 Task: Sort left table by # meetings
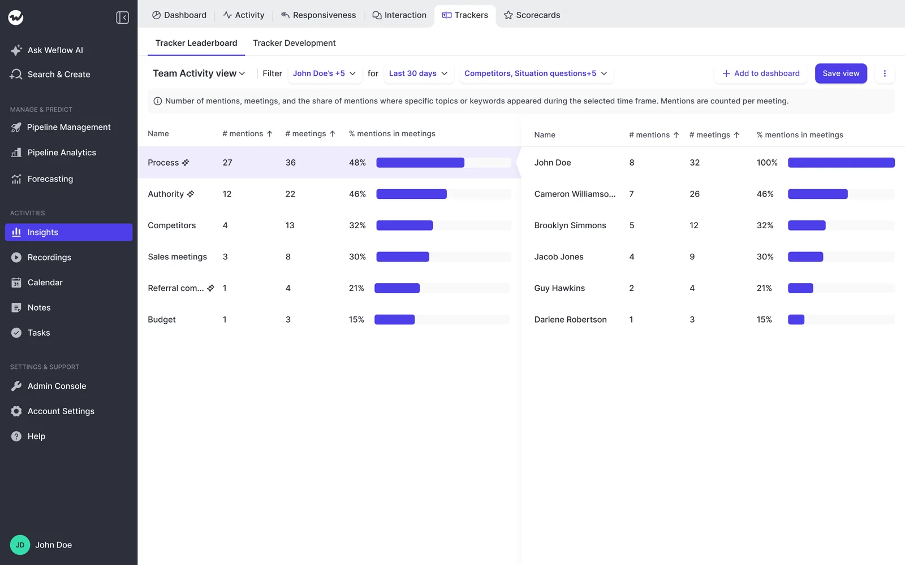pyautogui.click(x=311, y=134)
